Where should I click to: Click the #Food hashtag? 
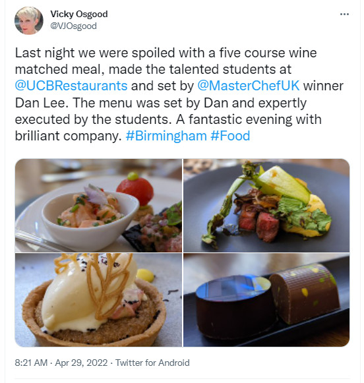pos(230,136)
